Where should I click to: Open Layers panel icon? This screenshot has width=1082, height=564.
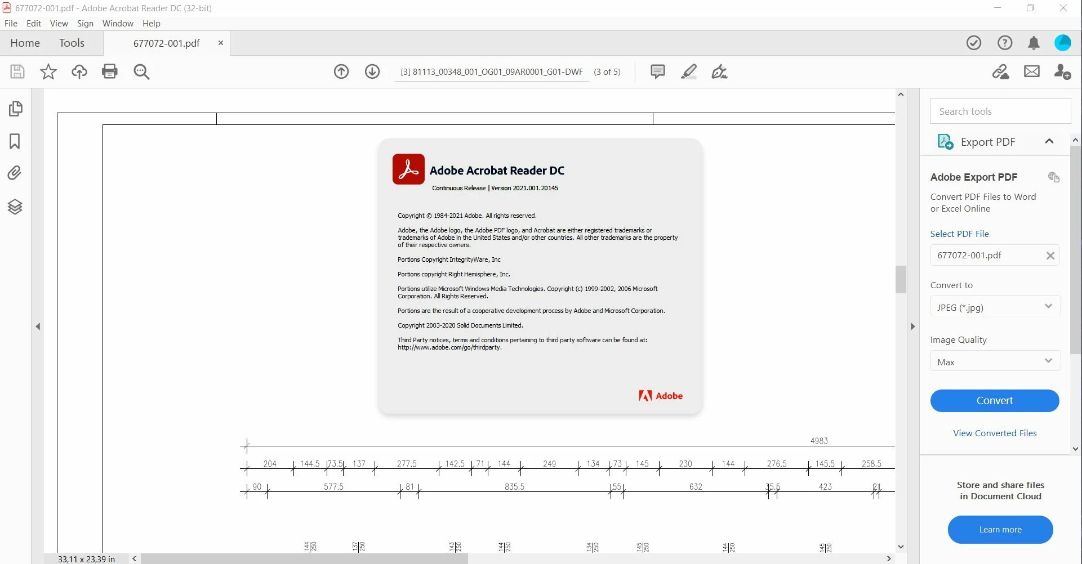pos(15,207)
